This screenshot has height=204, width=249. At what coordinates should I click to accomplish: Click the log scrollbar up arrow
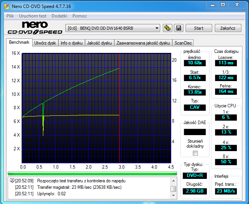pos(173,181)
